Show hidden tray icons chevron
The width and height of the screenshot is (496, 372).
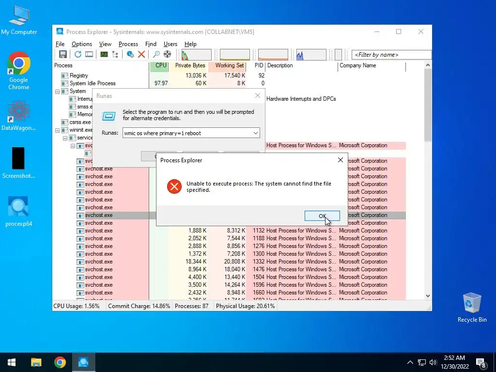410,362
